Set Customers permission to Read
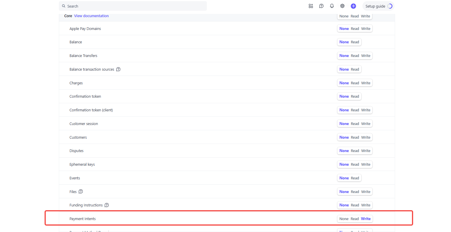Viewport: 451px width, 232px height. pyautogui.click(x=355, y=138)
